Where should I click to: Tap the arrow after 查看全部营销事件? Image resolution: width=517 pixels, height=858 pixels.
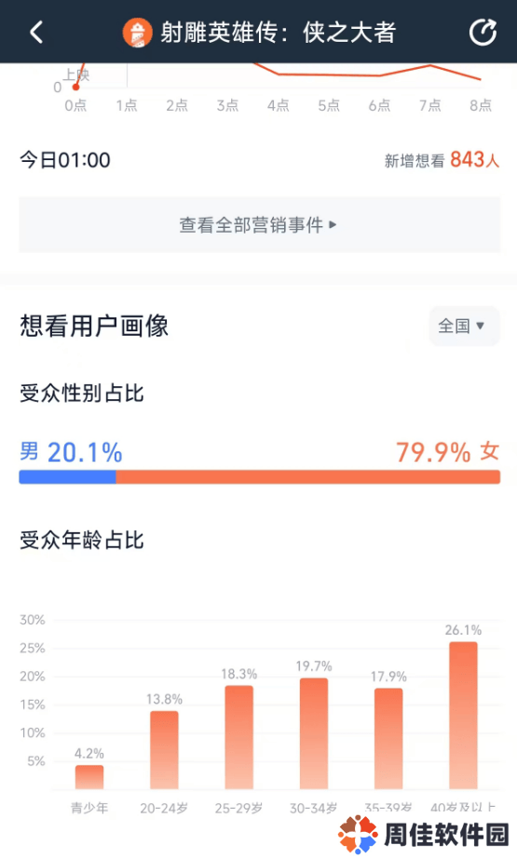333,225
